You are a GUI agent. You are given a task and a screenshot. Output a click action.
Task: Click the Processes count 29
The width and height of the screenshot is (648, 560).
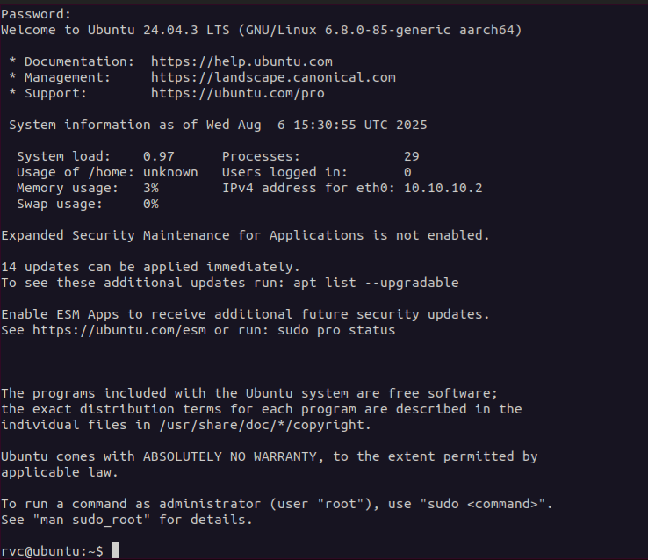click(412, 156)
